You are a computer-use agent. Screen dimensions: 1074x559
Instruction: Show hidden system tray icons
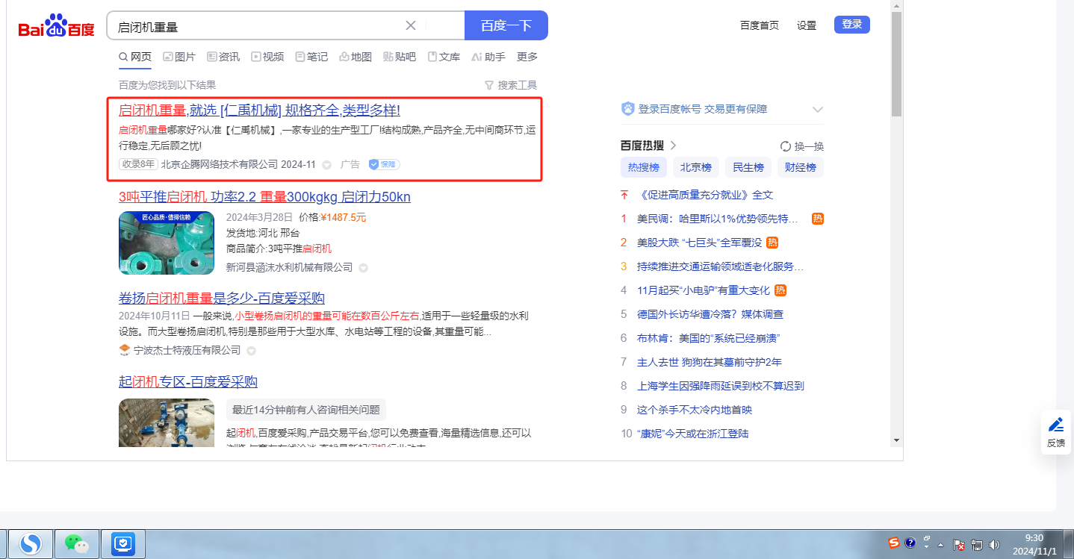[x=940, y=545]
